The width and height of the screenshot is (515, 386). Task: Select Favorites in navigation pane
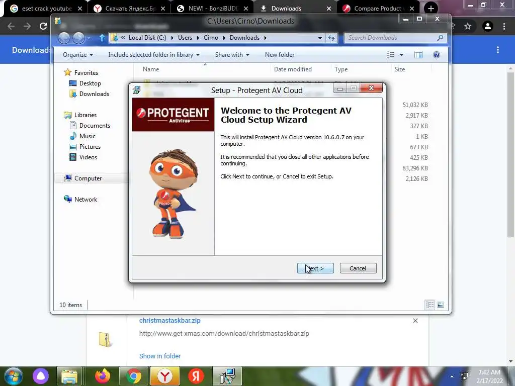coord(86,72)
